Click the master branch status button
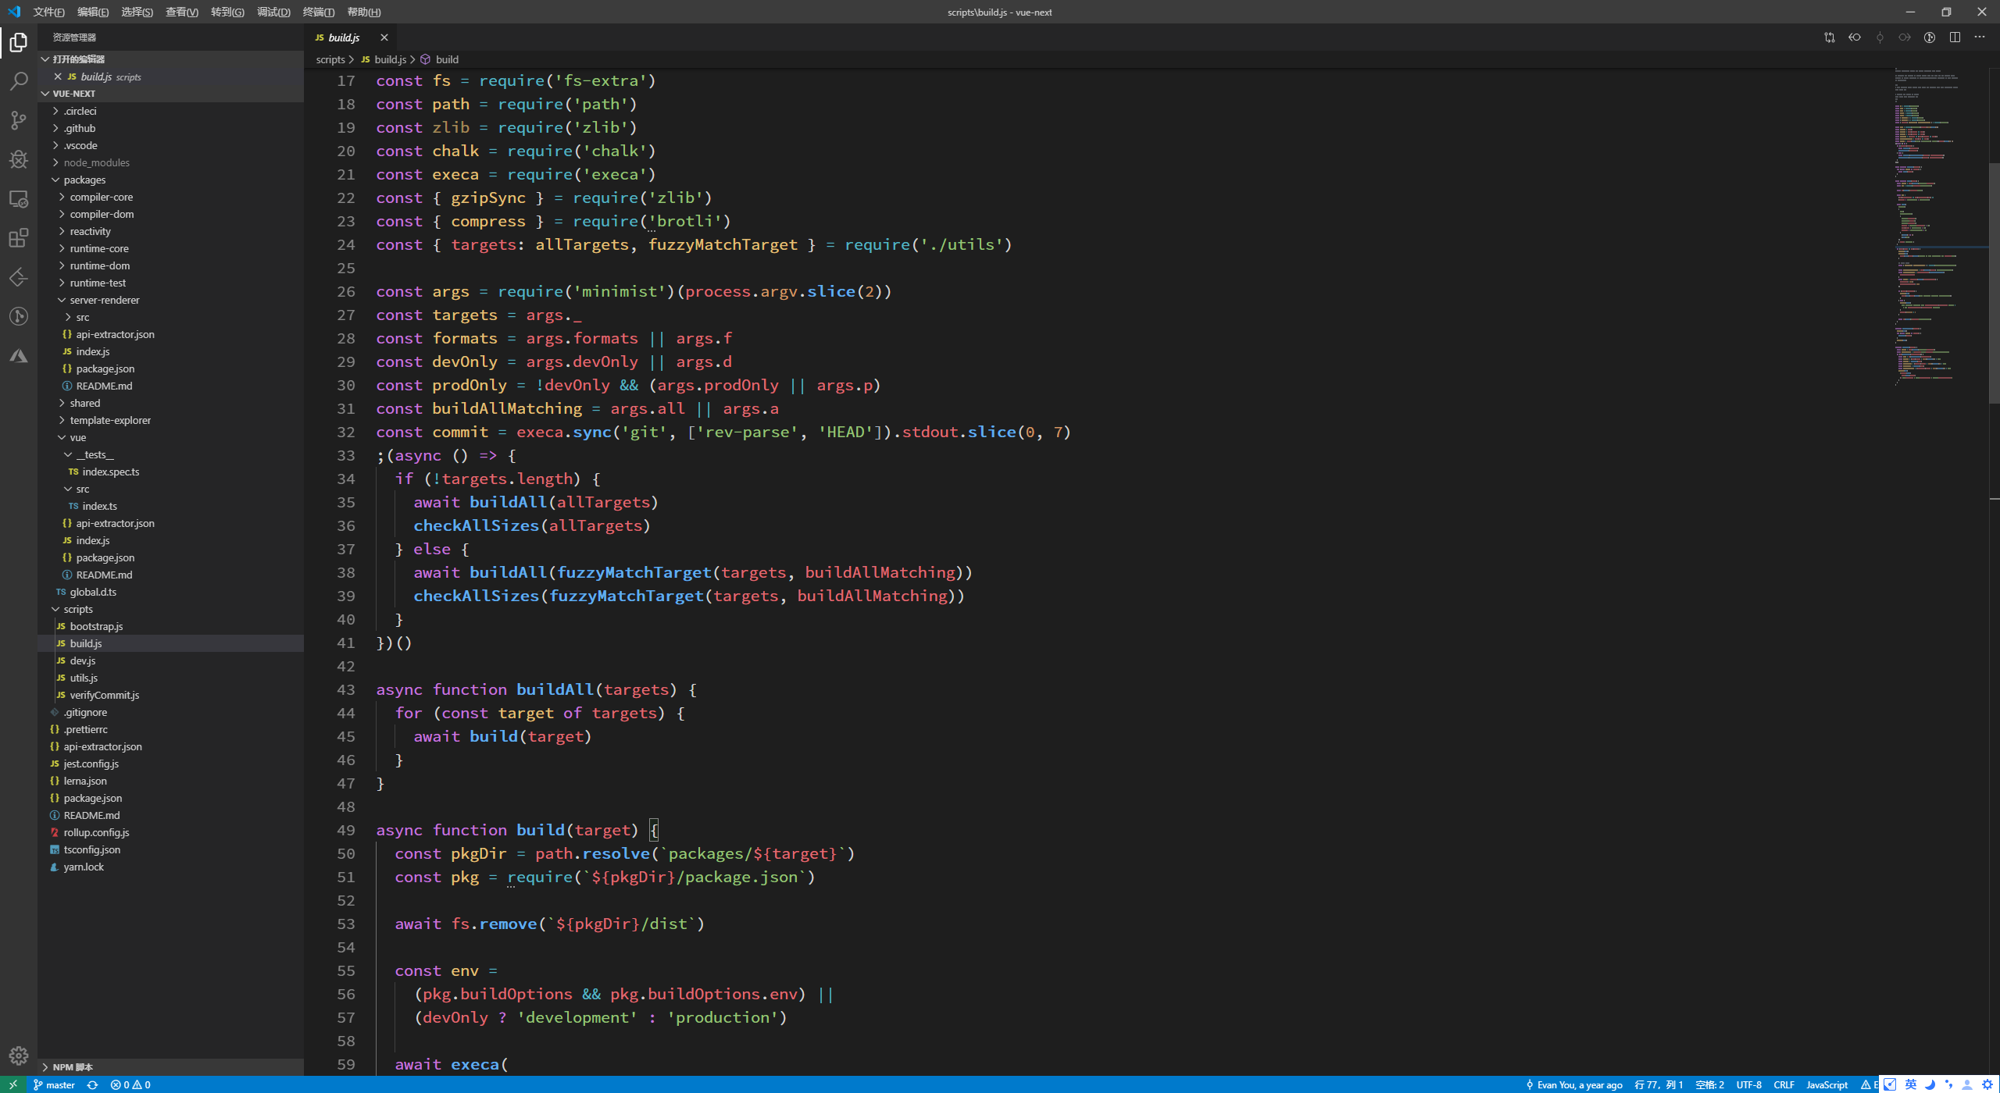The width and height of the screenshot is (2000, 1093). 54,1084
